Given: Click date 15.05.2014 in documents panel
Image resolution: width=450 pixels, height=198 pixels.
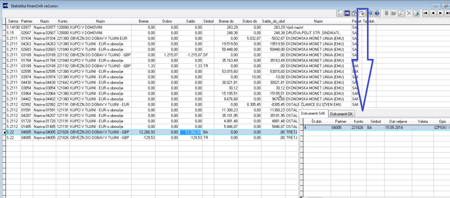Looking at the screenshot, I should pyautogui.click(x=399, y=127).
